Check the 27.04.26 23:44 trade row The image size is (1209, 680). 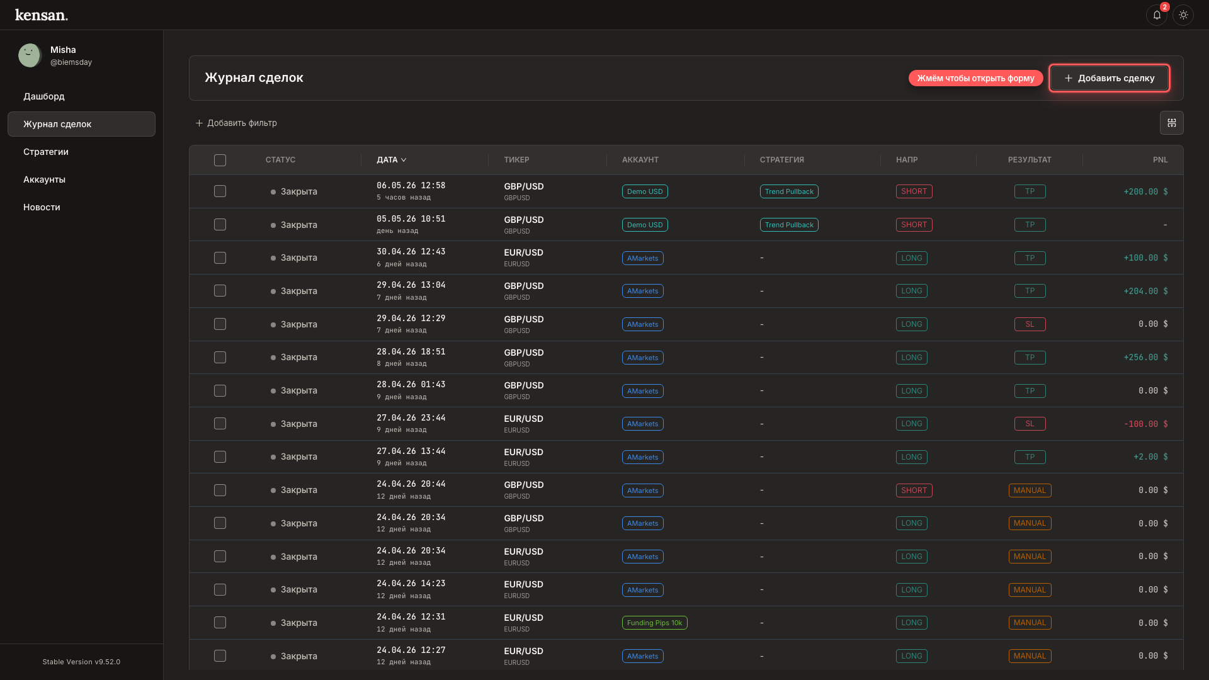(220, 424)
